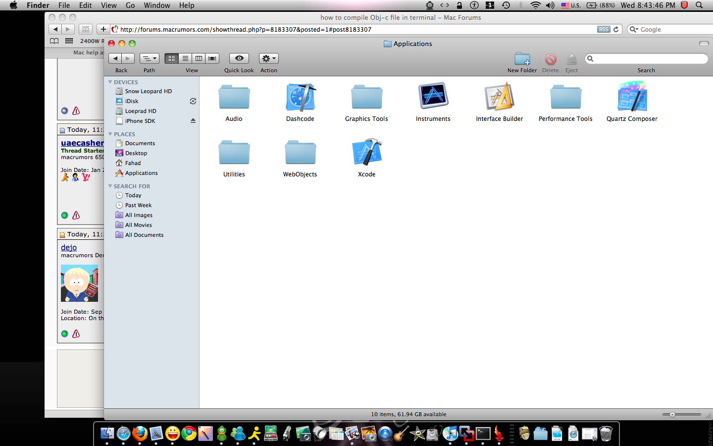Select the Instruments application icon
This screenshot has width=713, height=446.
tap(433, 96)
